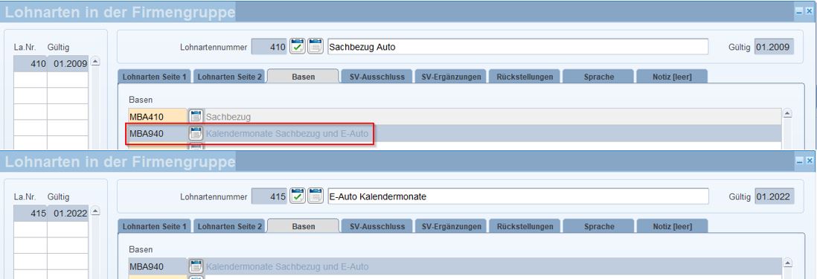
Task: Select the 415 row in La.Nr. list
Action: click(x=51, y=214)
